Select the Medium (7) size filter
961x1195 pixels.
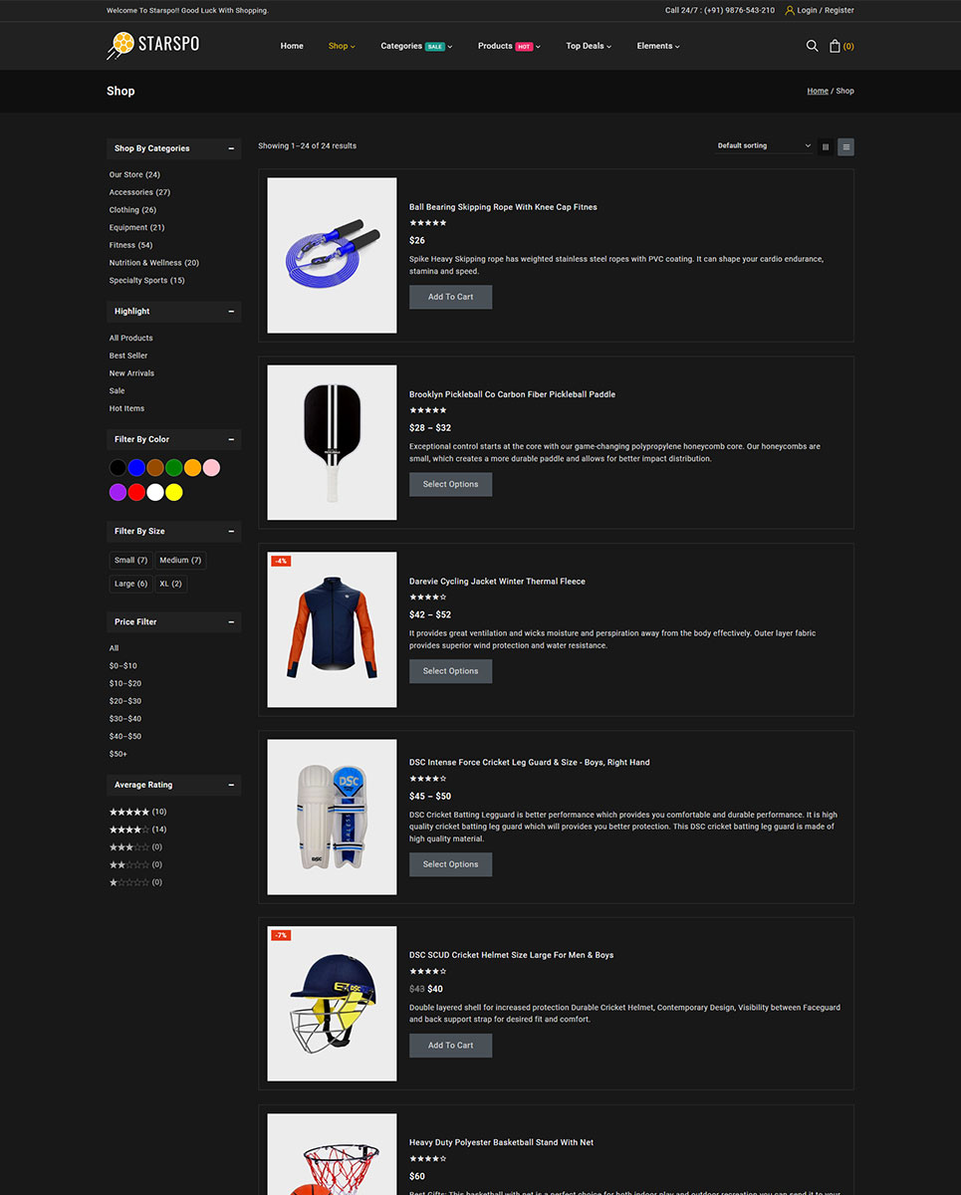180,560
